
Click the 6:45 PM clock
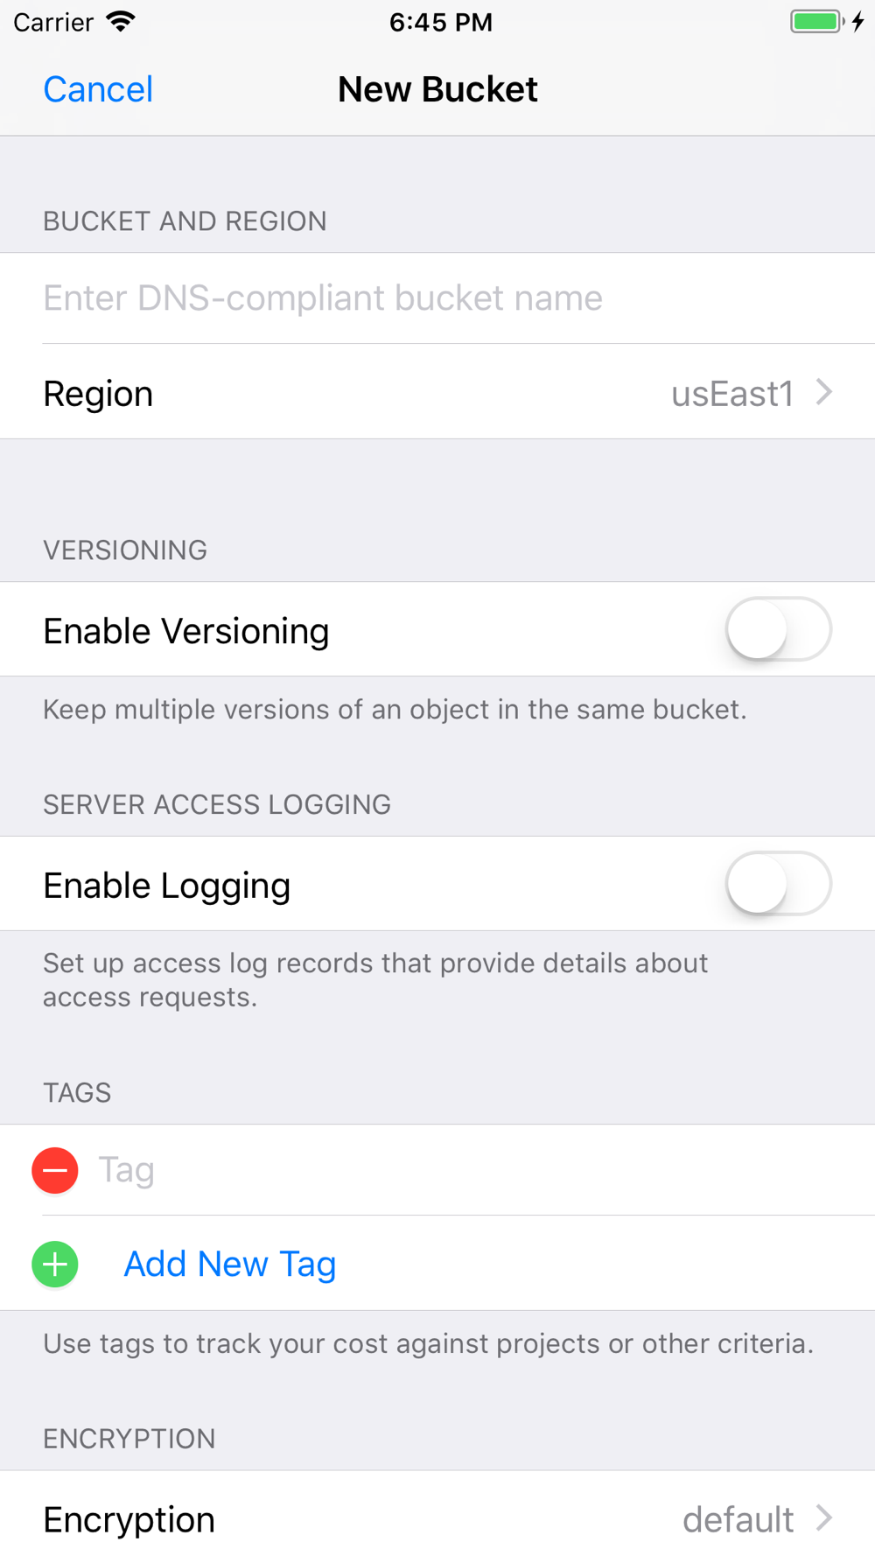441,22
